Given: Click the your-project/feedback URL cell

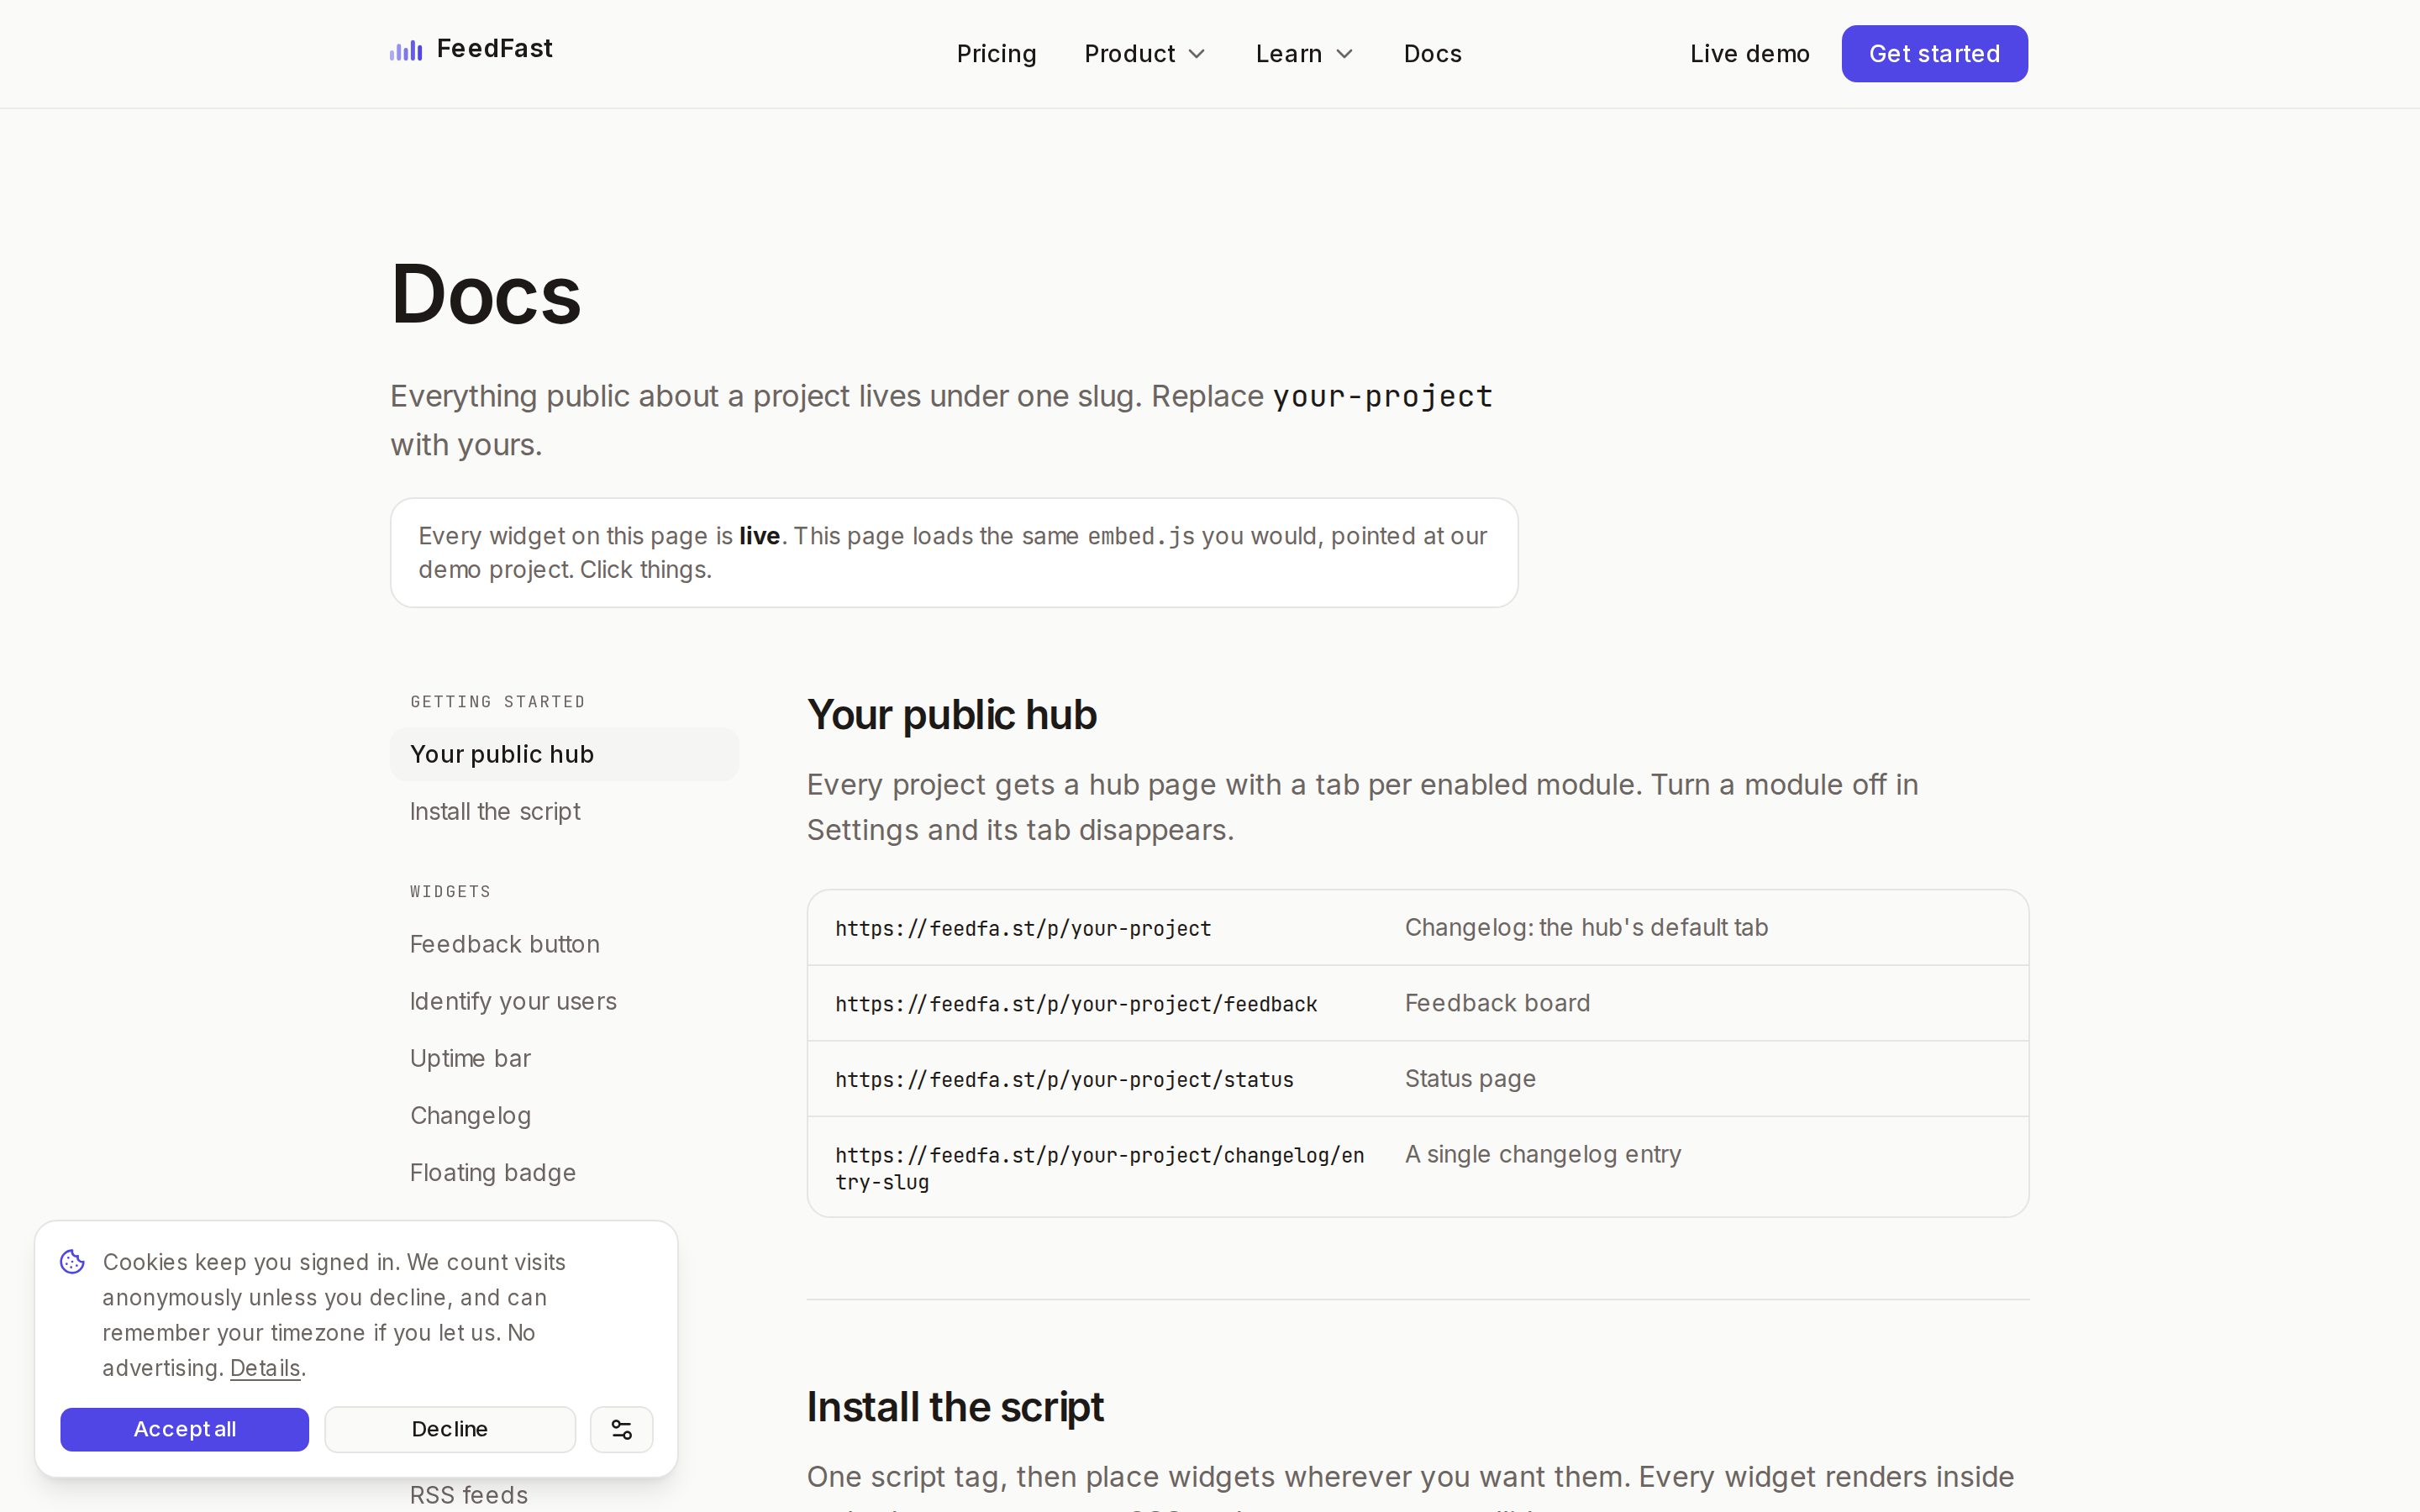Looking at the screenshot, I should [1076, 1004].
